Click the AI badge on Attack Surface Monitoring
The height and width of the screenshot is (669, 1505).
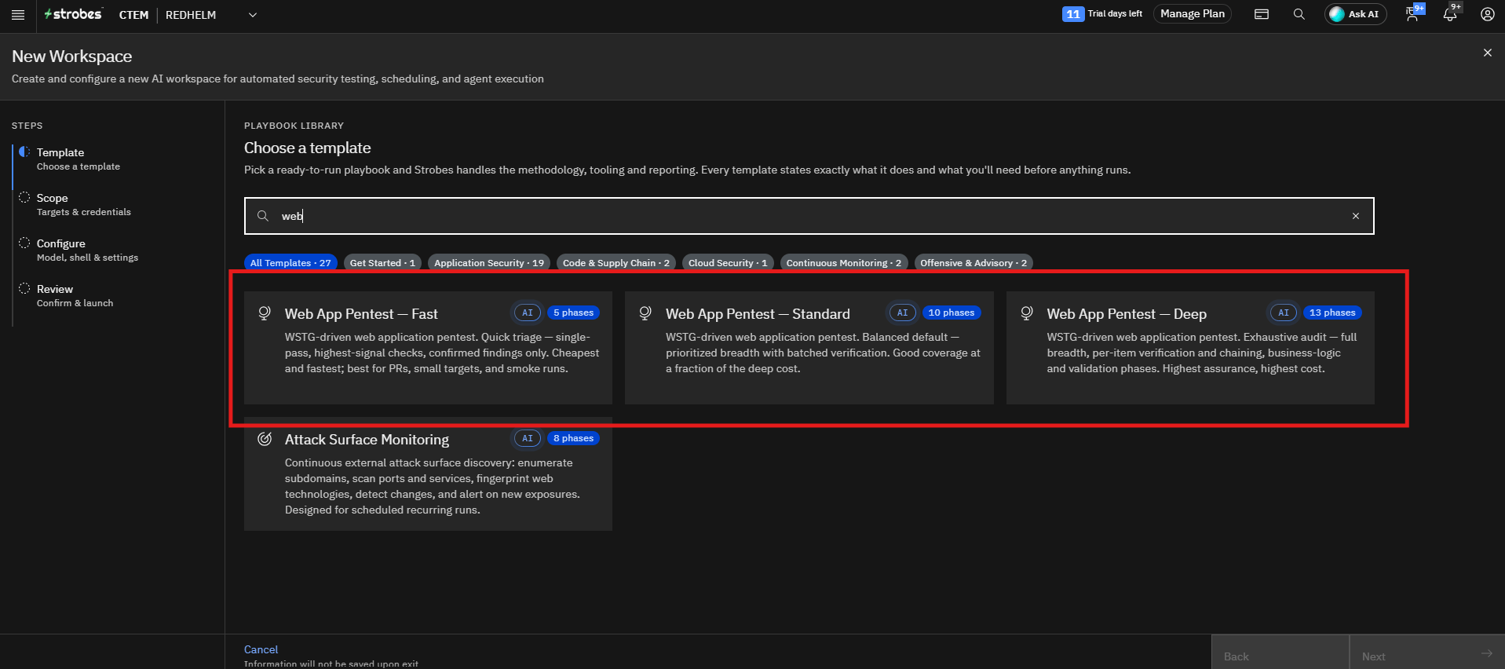click(x=528, y=438)
